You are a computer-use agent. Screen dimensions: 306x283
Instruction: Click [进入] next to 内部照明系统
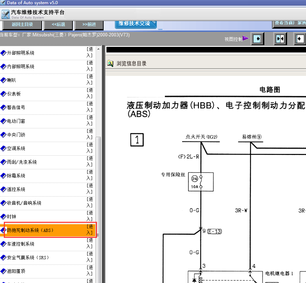(x=90, y=66)
